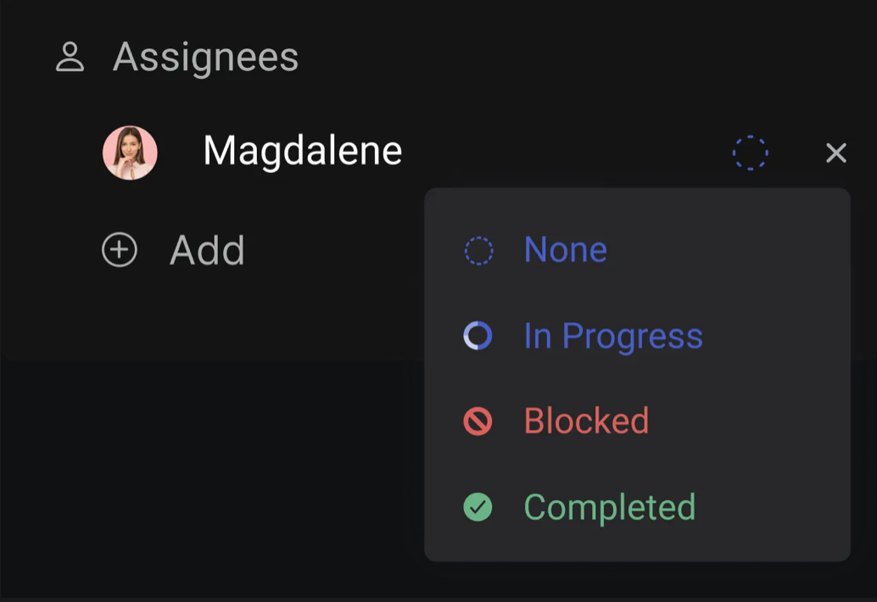Set status to In Progress text
The width and height of the screenshot is (877, 602).
coord(613,337)
